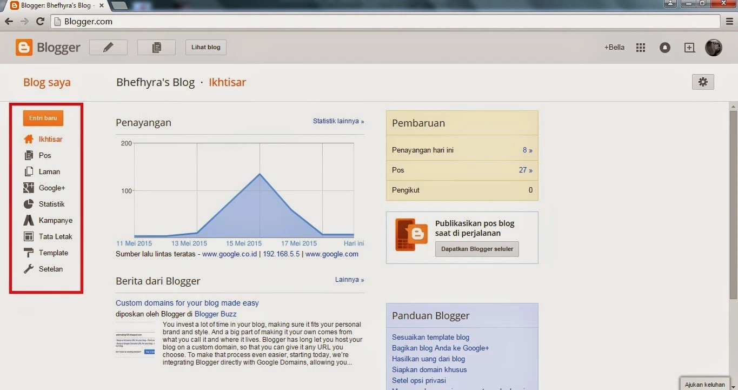This screenshot has width=738, height=390.
Task: Click the pencil create-post button
Action: (108, 47)
